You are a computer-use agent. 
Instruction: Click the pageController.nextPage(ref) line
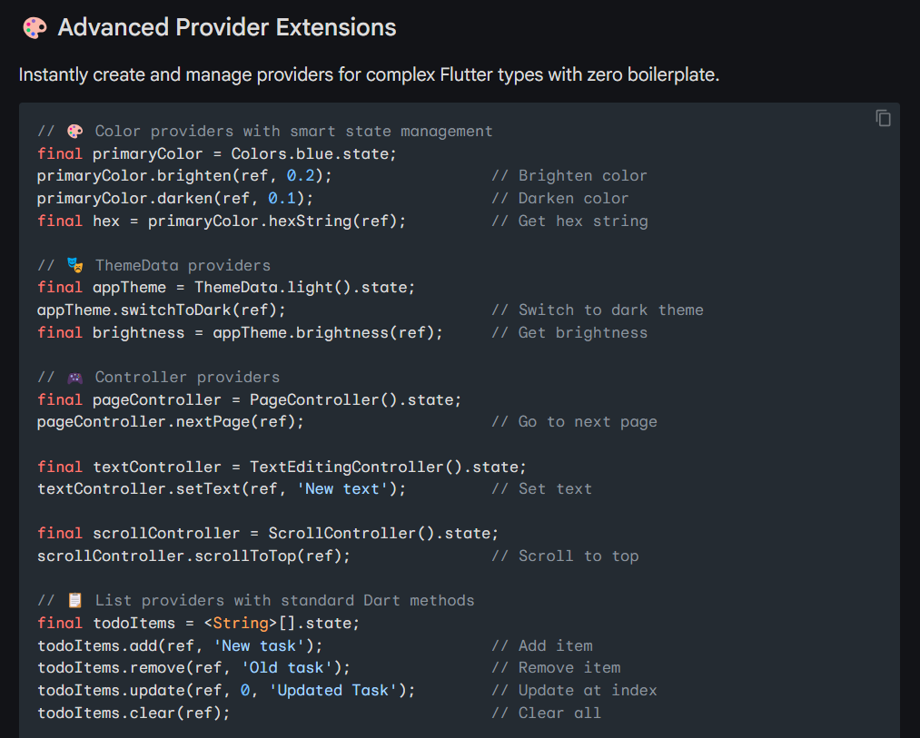171,422
